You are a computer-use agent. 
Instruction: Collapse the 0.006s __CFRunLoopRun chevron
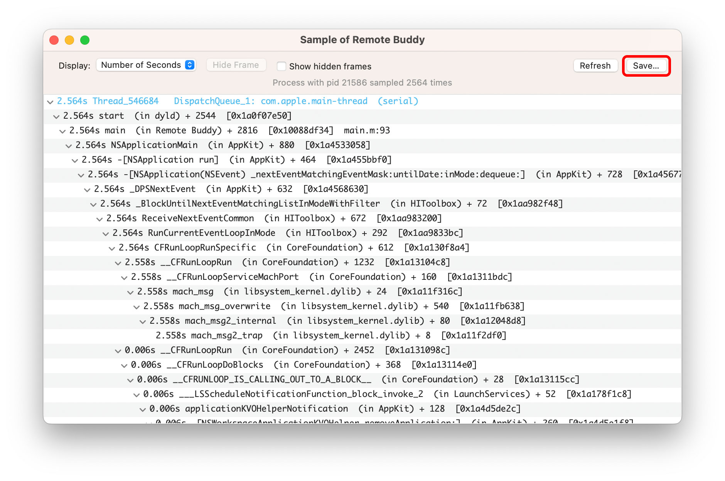118,351
